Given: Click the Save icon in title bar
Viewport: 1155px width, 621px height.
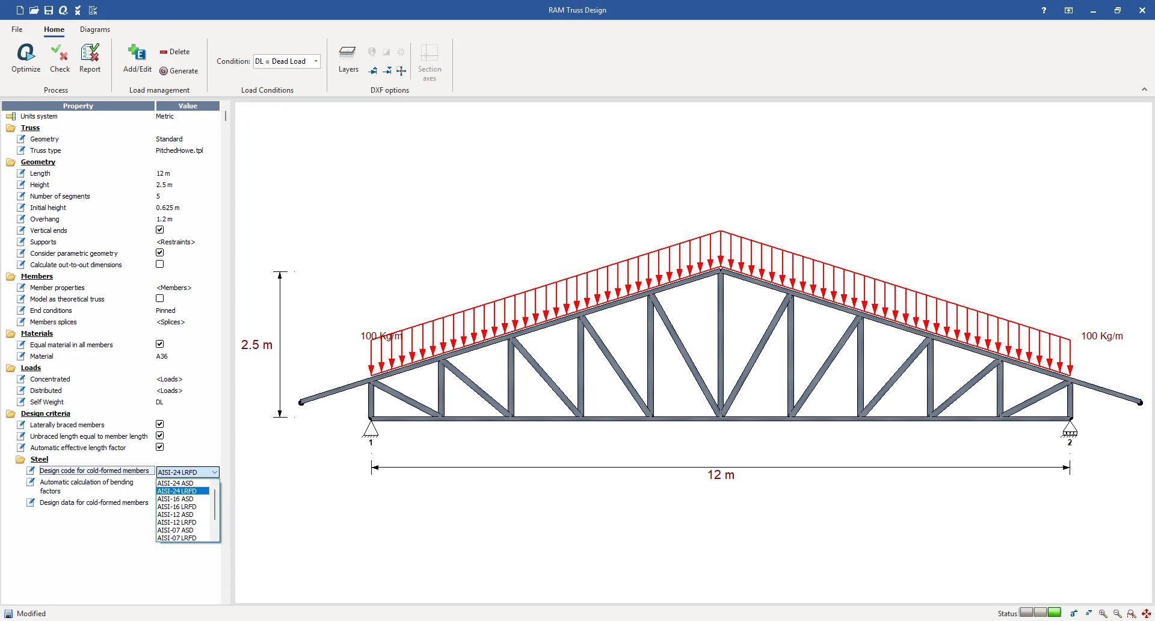Looking at the screenshot, I should [x=49, y=10].
